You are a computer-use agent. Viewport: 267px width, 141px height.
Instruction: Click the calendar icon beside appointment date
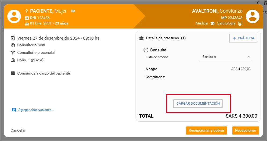13,38
